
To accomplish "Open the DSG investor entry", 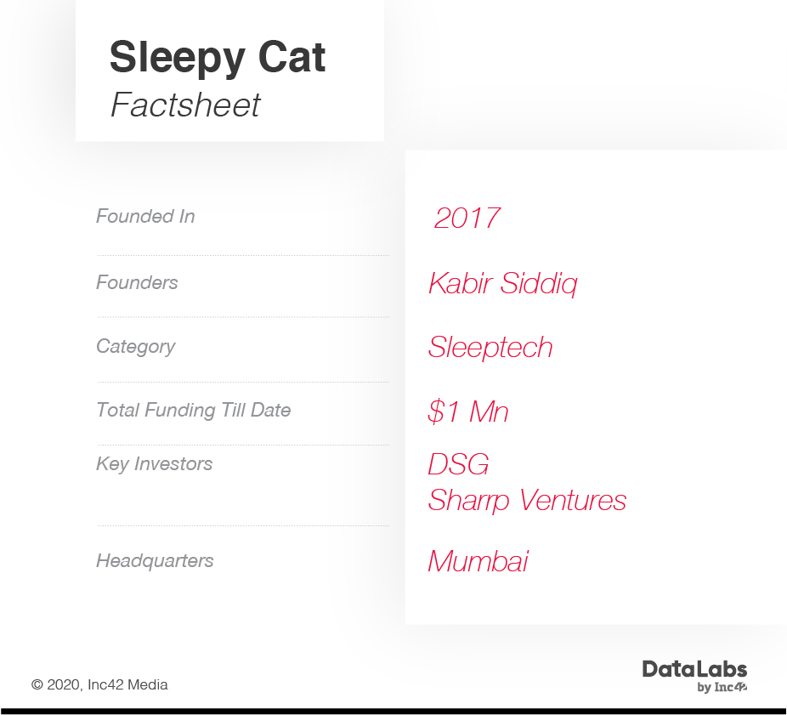I will coord(459,464).
